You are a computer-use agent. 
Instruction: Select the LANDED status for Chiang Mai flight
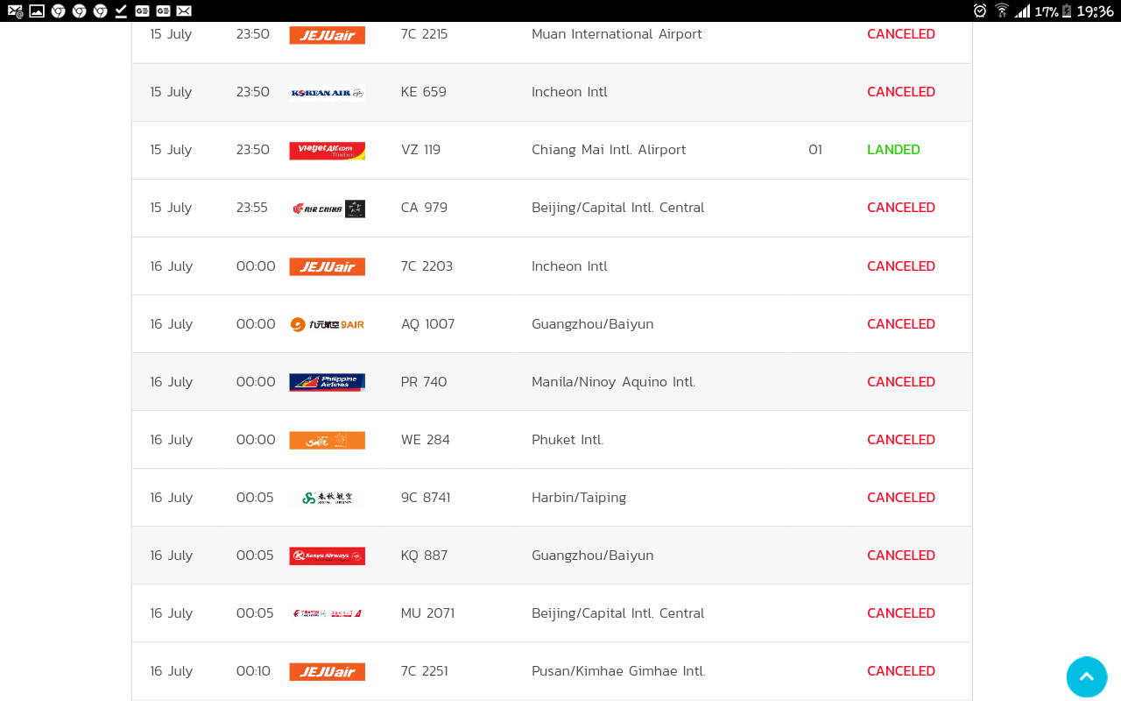click(893, 150)
